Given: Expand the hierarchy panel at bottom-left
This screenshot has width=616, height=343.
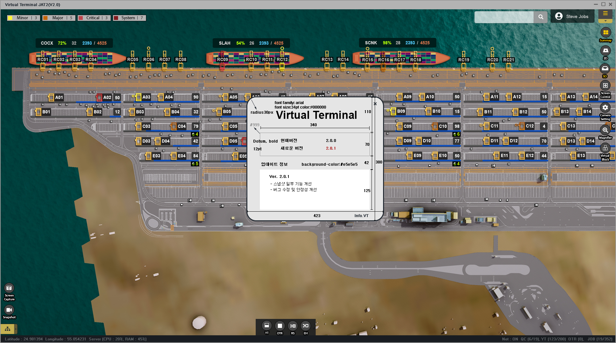Looking at the screenshot, I should coord(8,329).
